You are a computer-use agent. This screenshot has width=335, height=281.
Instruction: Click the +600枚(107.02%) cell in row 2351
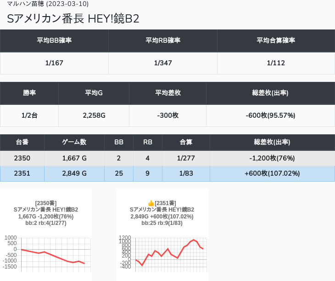click(x=272, y=173)
